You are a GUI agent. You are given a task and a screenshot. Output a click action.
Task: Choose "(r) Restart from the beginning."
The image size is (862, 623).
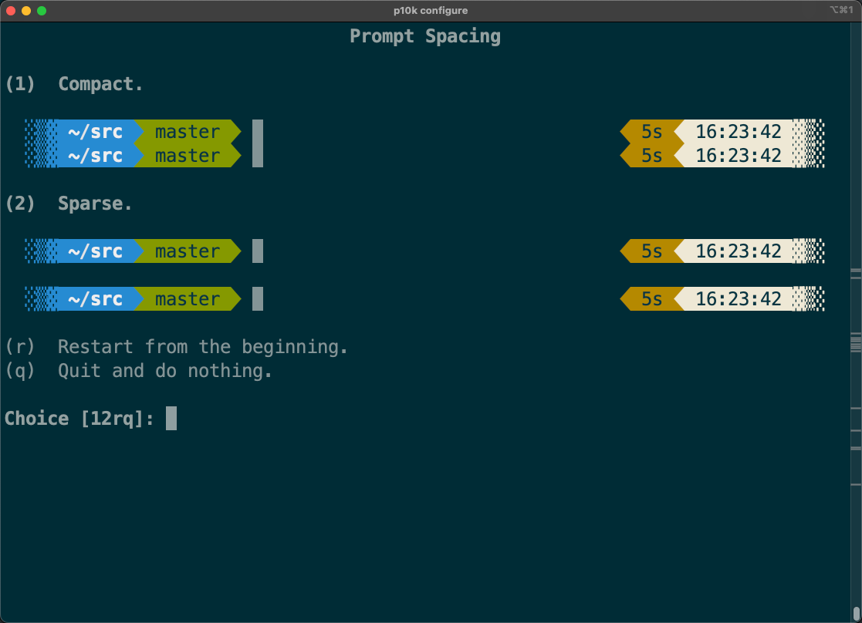pyautogui.click(x=177, y=347)
